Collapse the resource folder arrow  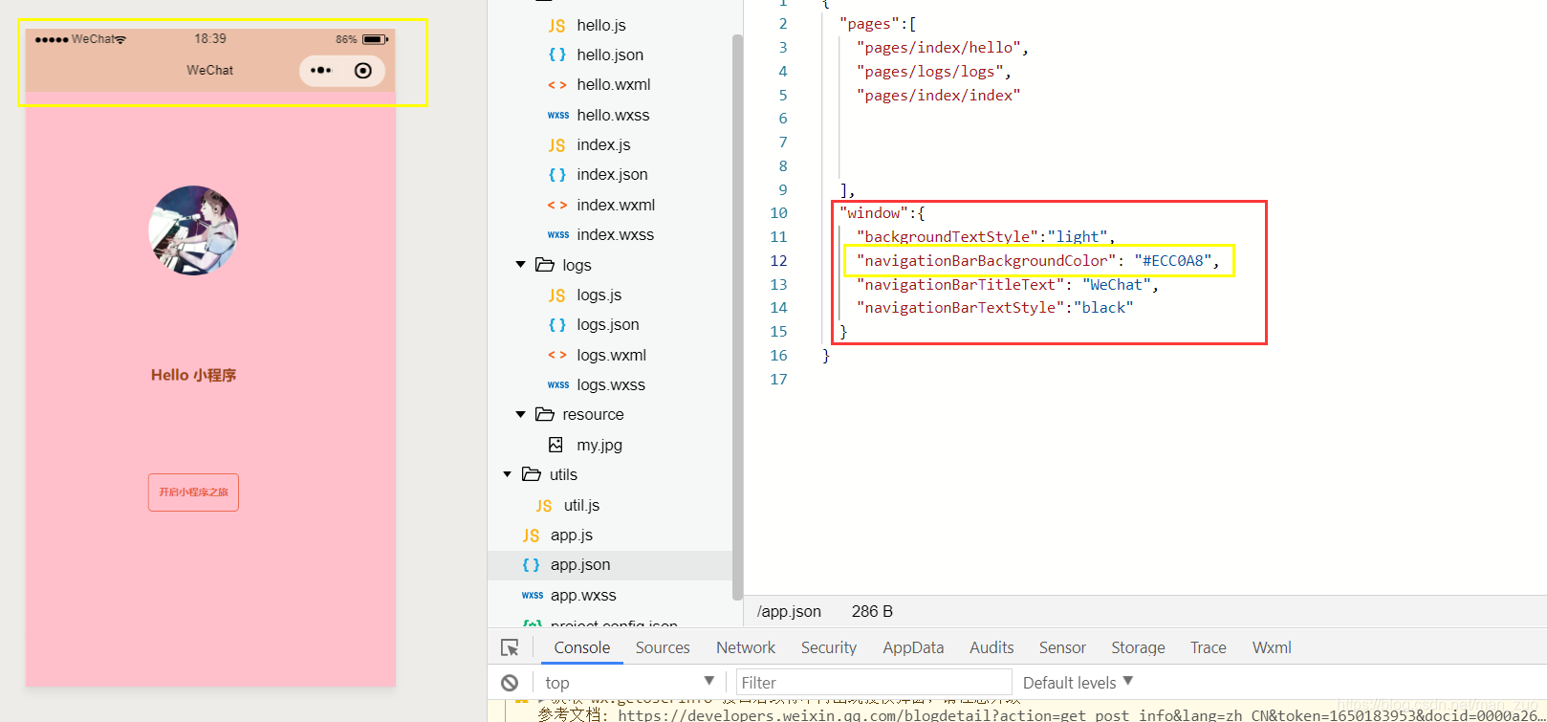[521, 414]
